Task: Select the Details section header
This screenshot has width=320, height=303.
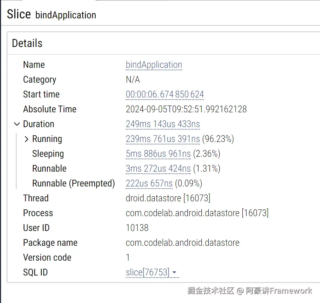Action: (x=27, y=43)
